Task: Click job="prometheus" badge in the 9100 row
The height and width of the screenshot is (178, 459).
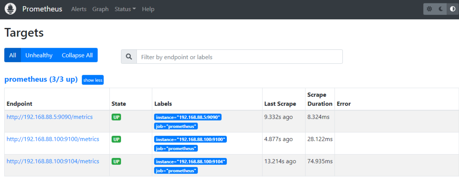Action: (x=176, y=149)
